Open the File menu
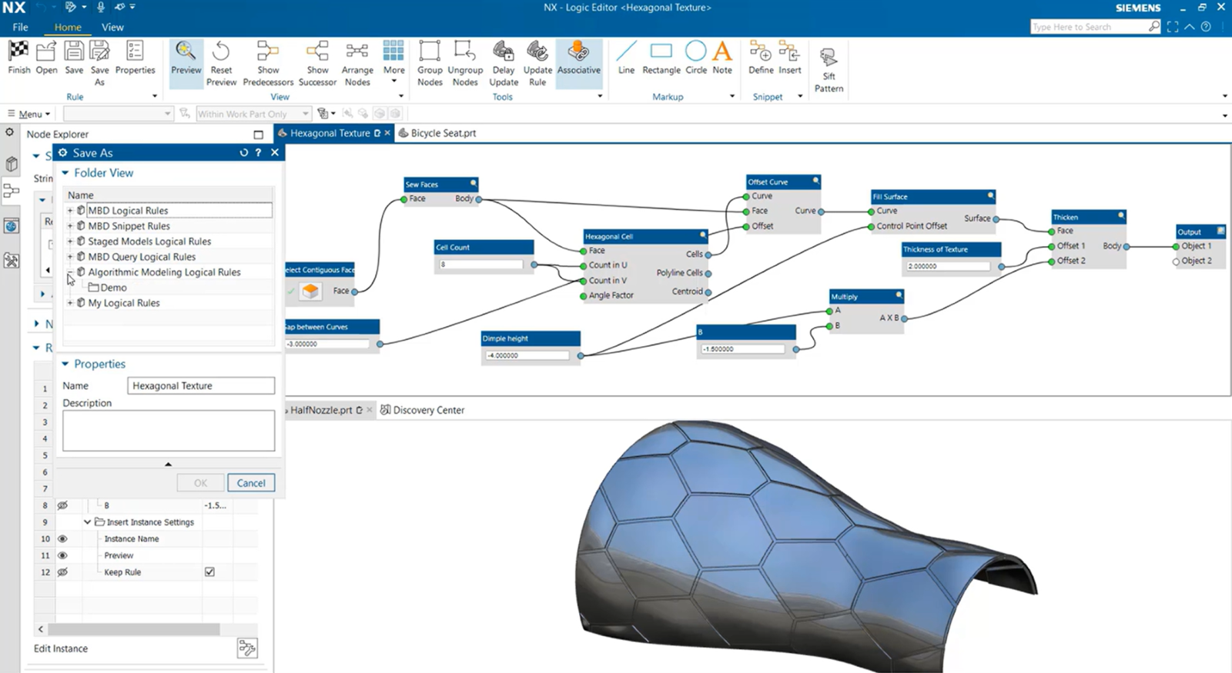The height and width of the screenshot is (673, 1232). (20, 27)
